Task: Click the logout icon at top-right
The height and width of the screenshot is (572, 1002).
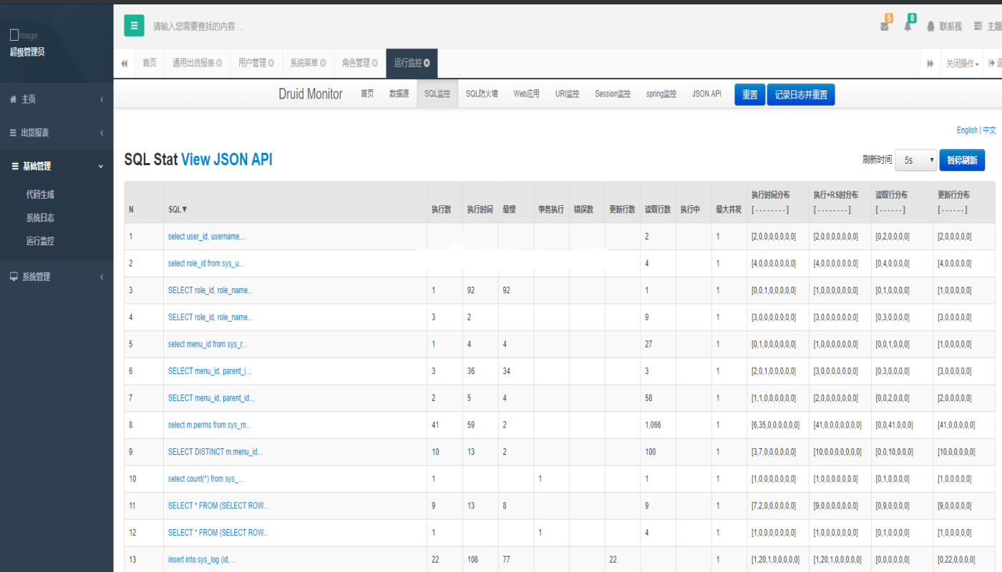Action: coord(993,63)
